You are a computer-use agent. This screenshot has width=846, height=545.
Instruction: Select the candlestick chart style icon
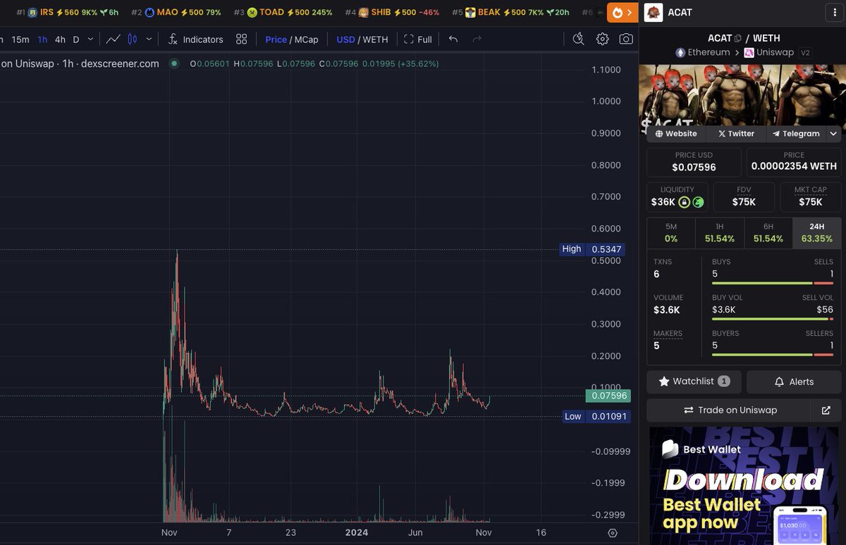(131, 39)
